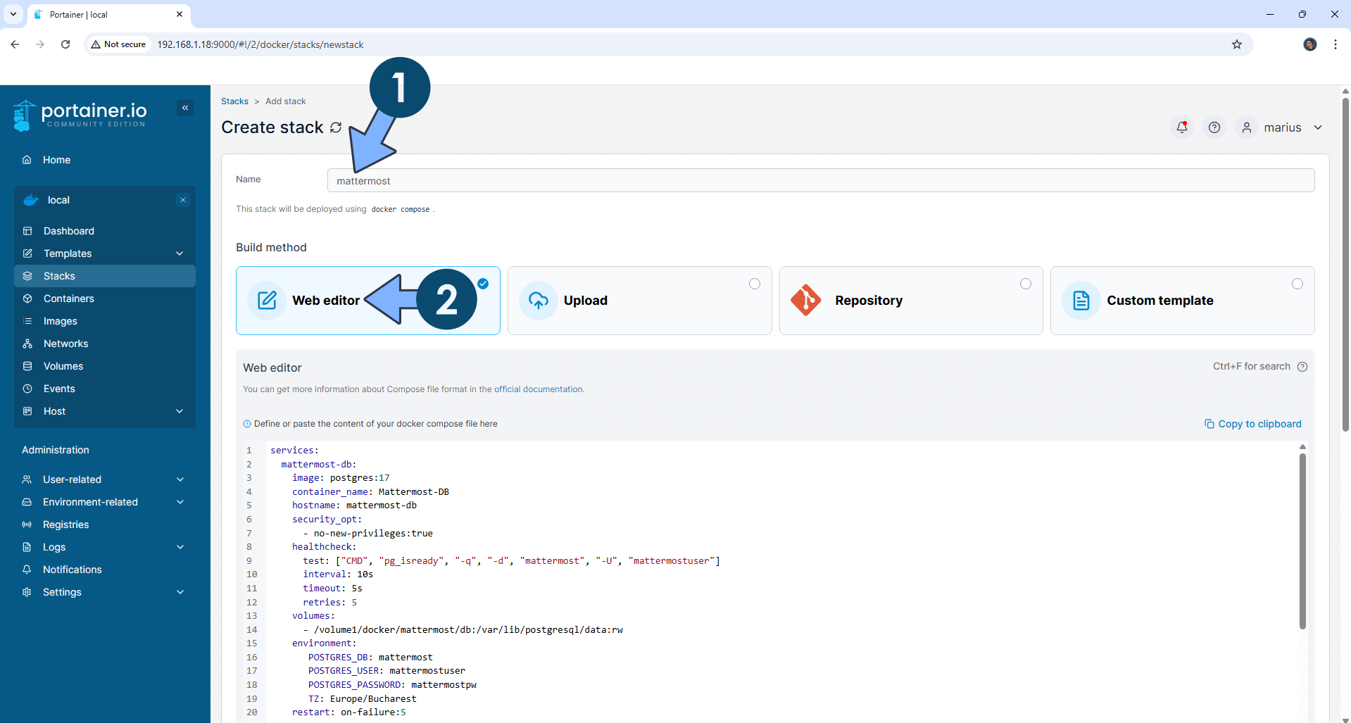
Task: Click the Not secure site info badge
Action: pyautogui.click(x=118, y=44)
